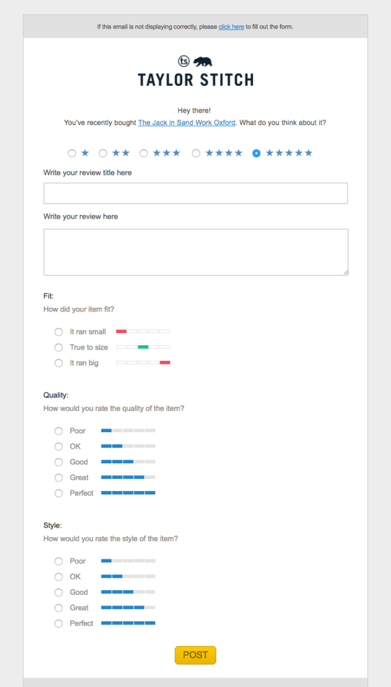Open the 'click here' link in header
This screenshot has height=687, width=391.
(x=231, y=27)
